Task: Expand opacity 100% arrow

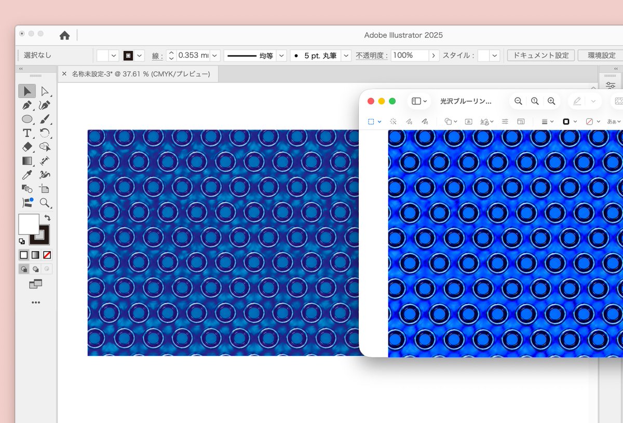Action: (x=434, y=56)
